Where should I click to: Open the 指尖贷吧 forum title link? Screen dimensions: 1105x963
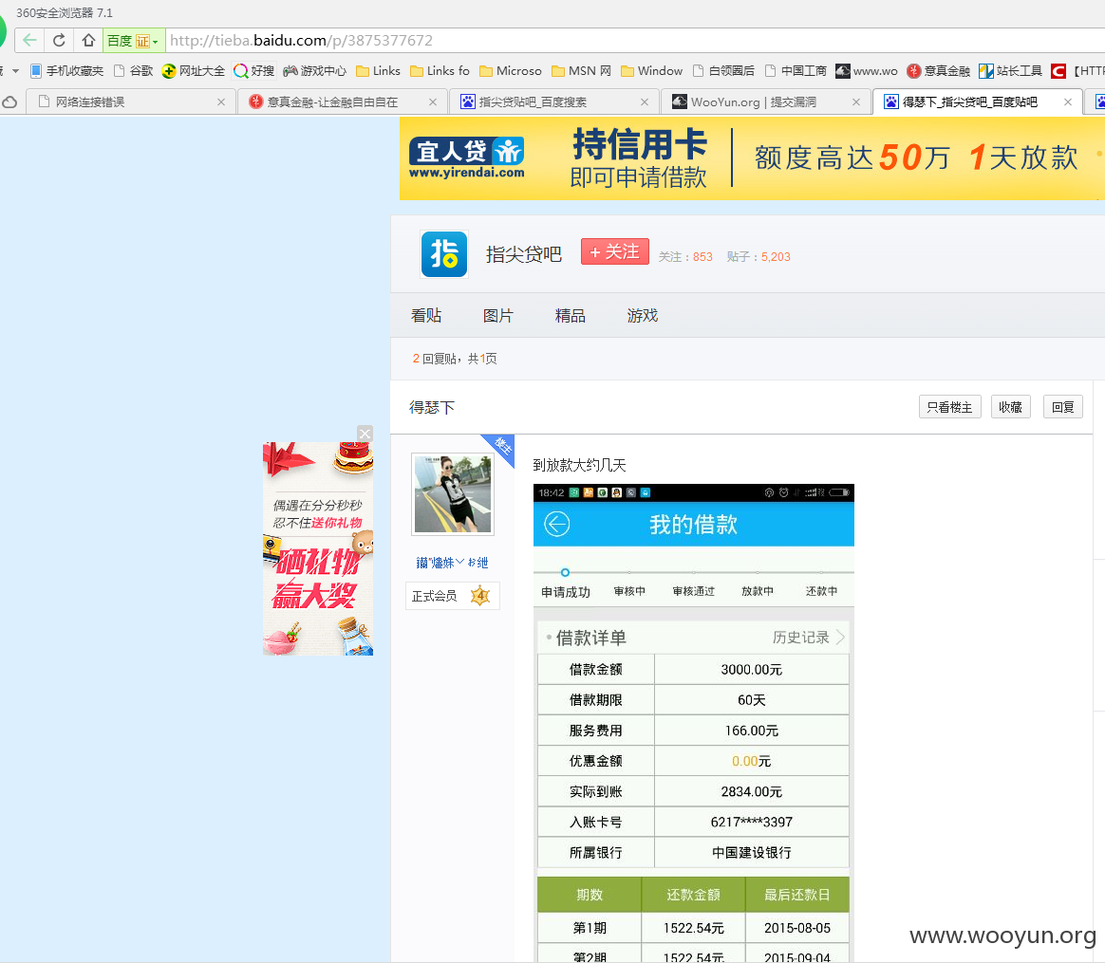524,254
